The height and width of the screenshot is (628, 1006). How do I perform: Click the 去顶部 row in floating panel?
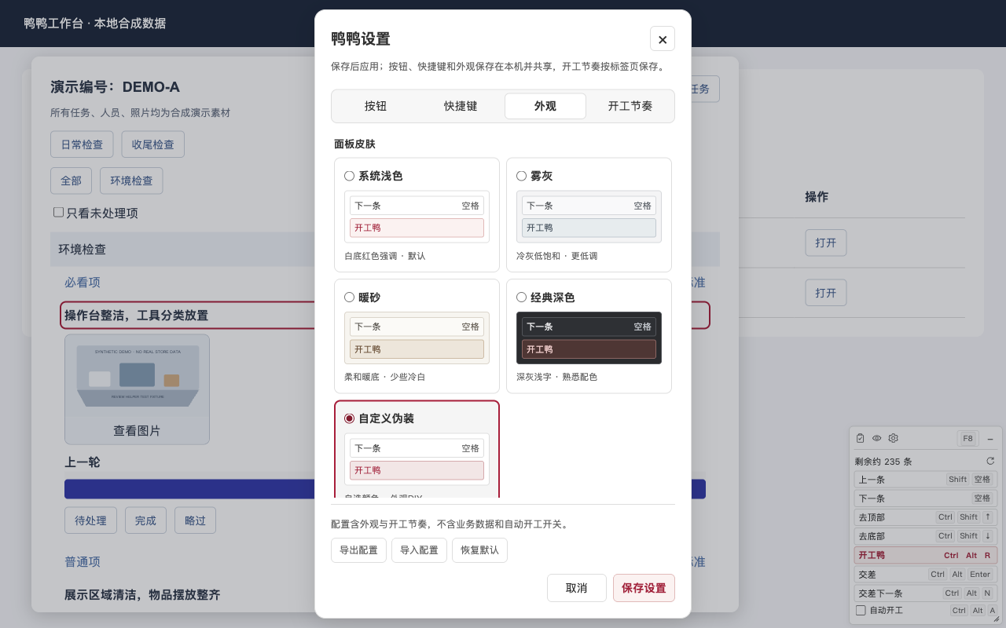pos(926,517)
